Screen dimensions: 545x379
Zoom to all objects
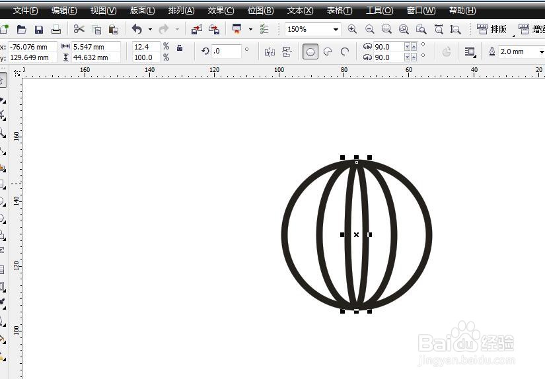[404, 29]
